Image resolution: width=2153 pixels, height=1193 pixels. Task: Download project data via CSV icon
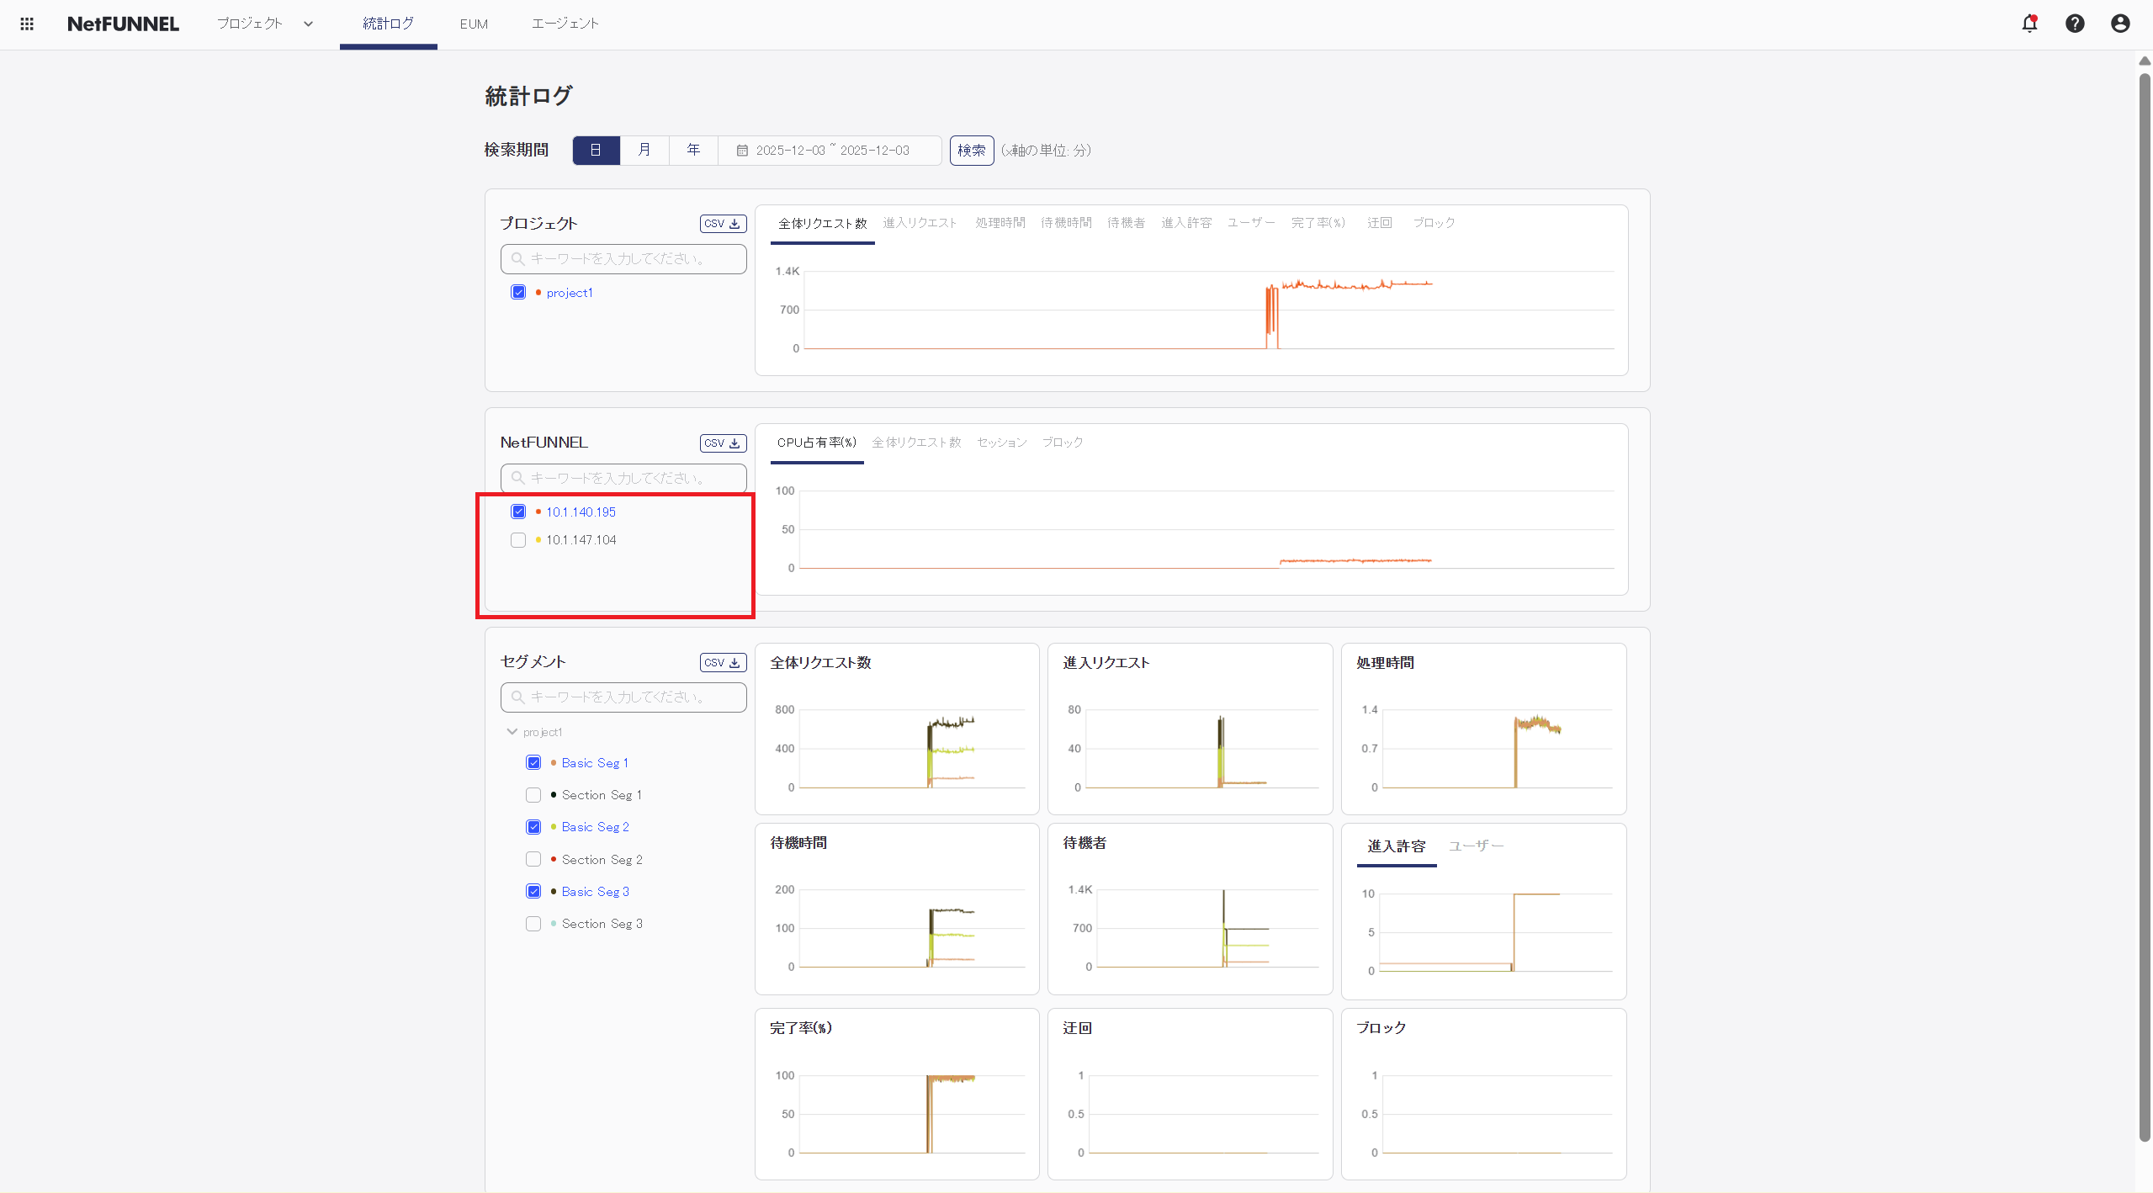pos(722,223)
